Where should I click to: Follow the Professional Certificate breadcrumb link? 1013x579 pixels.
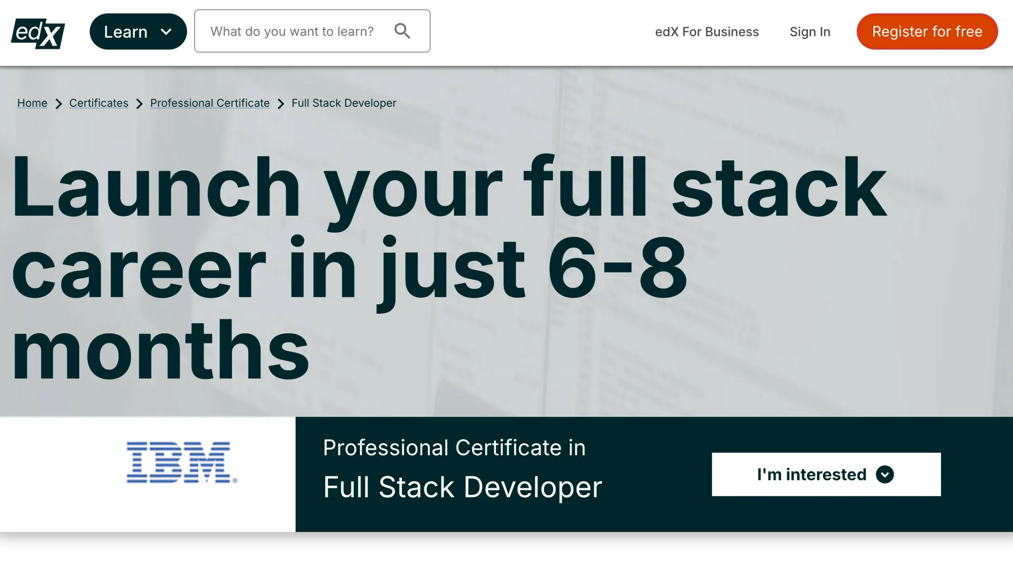pos(209,103)
